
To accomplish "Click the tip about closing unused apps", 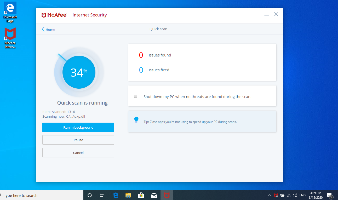I will [190, 122].
